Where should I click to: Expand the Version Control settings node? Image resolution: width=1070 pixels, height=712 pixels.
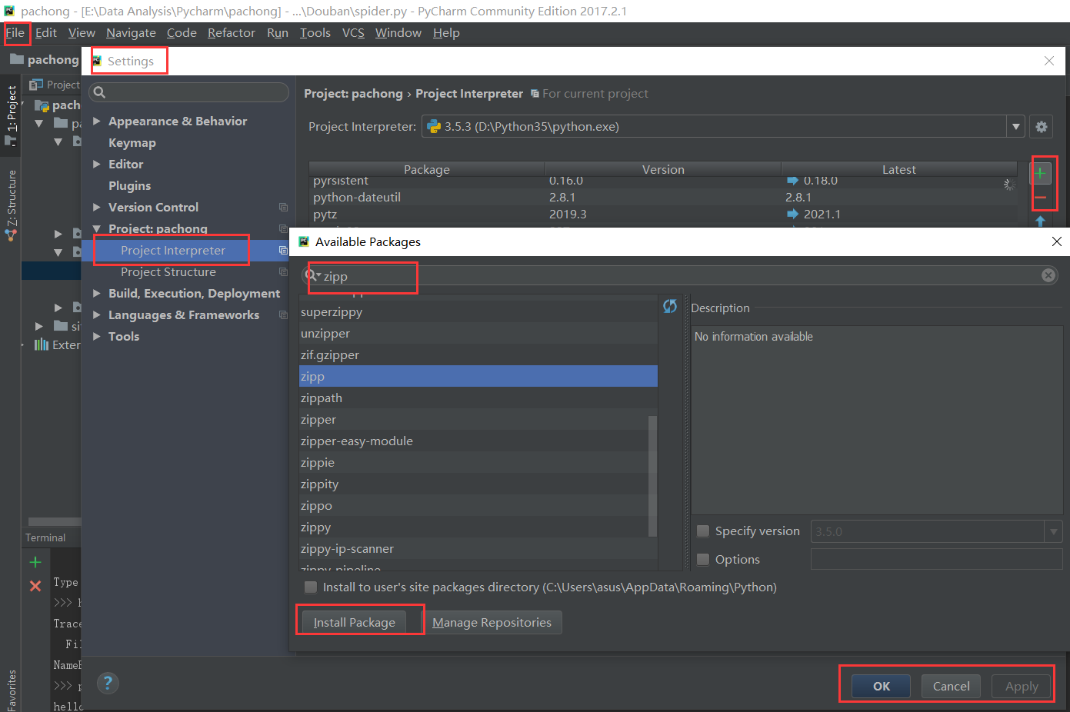97,208
